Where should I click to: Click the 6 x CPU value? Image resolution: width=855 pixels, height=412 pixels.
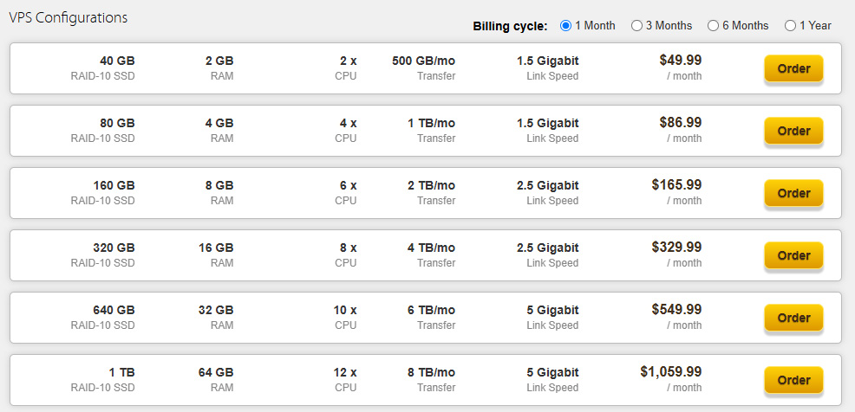click(x=349, y=185)
